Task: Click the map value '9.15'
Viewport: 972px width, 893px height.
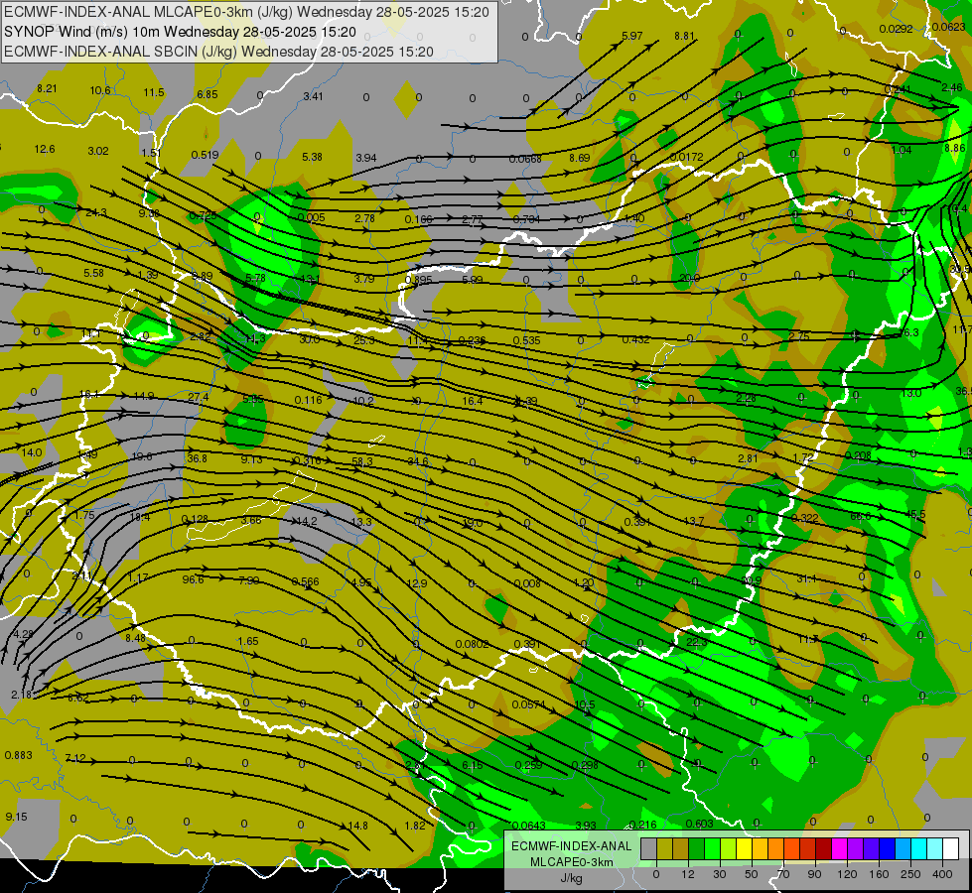Action: [16, 817]
